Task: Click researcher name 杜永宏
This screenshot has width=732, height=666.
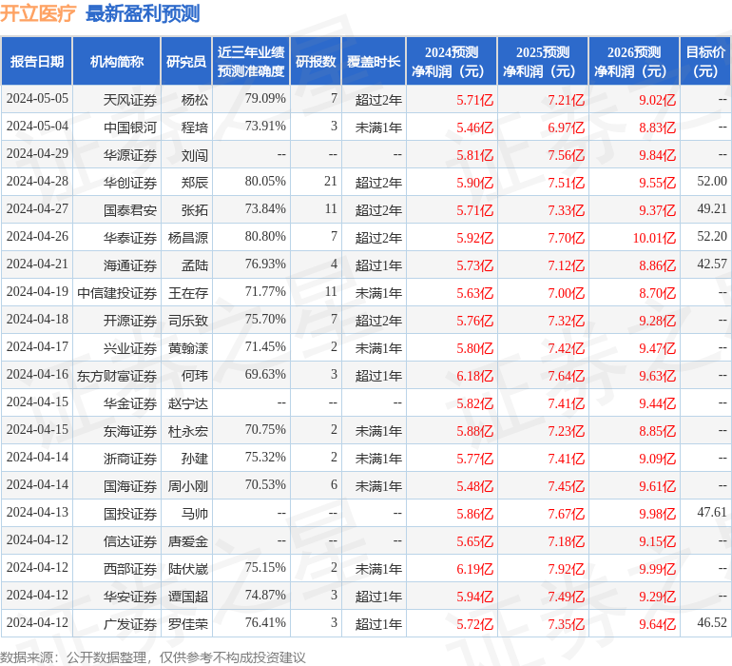Action: tap(188, 430)
